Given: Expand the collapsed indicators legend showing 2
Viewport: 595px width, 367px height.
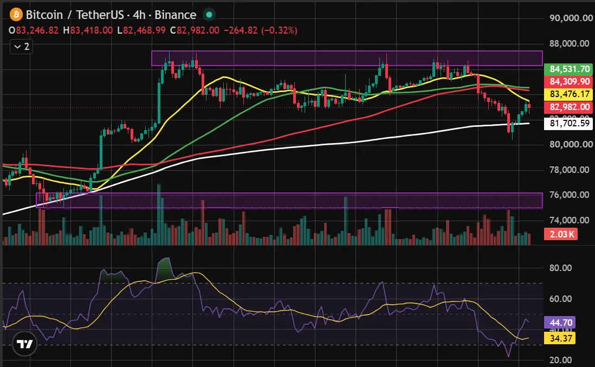Looking at the screenshot, I should (x=21, y=47).
